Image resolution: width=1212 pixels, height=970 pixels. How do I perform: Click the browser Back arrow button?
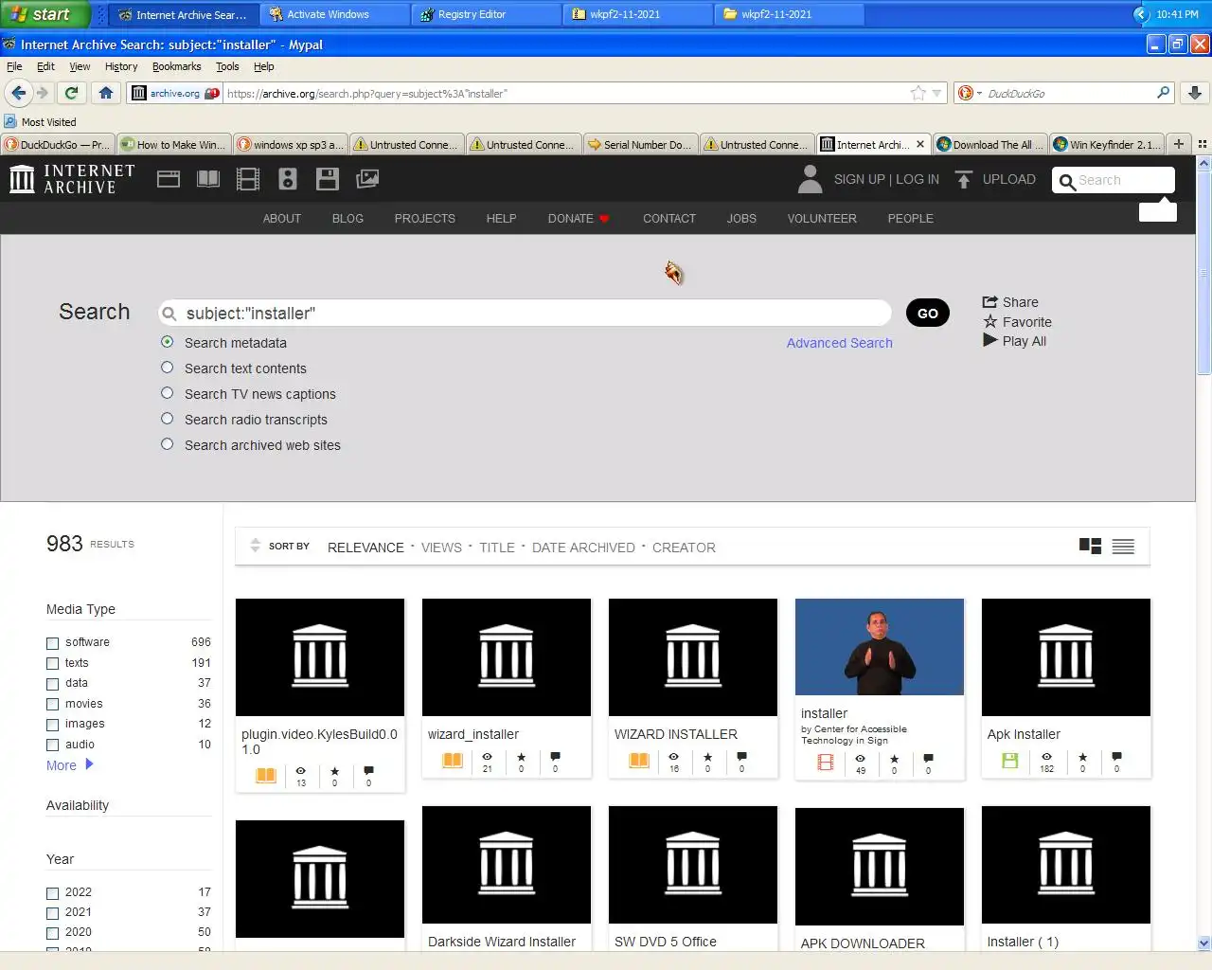tap(18, 93)
